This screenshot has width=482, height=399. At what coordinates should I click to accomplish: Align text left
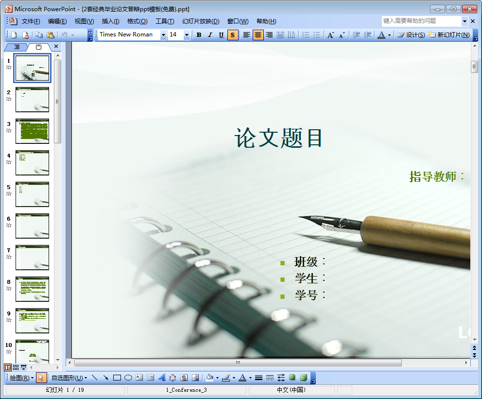[246, 35]
